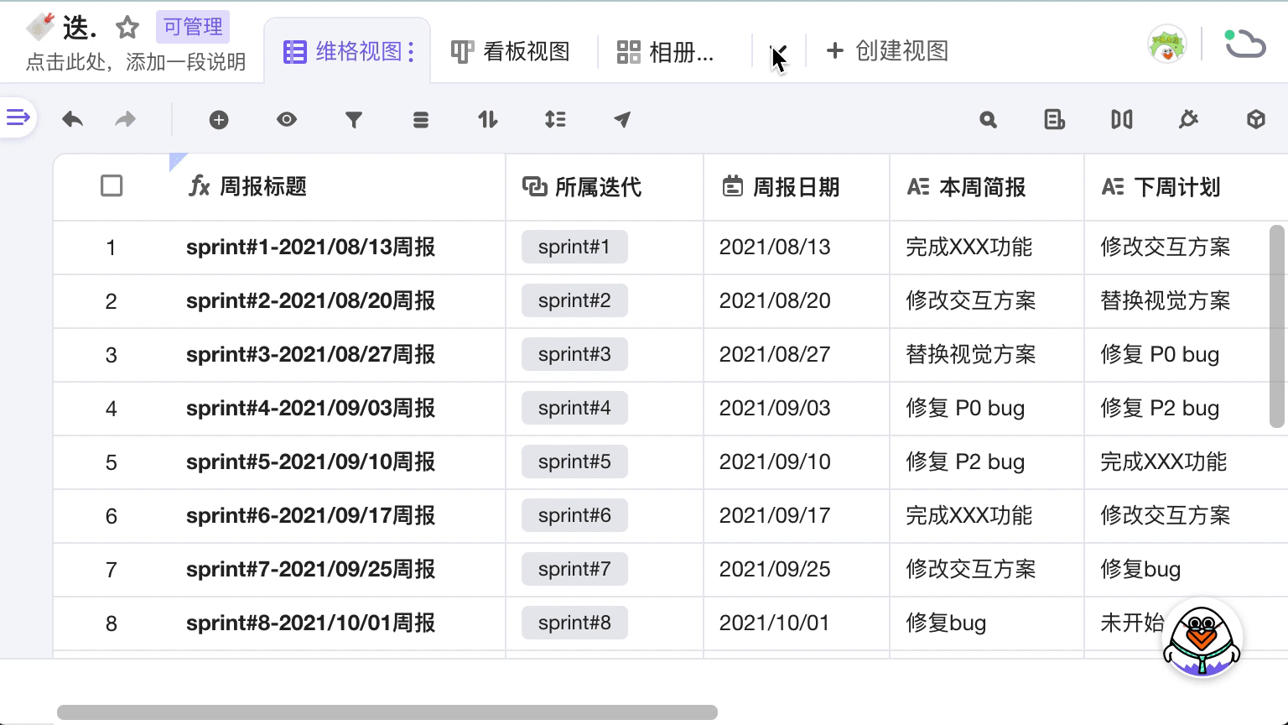Star this datasheet as favorite

(x=127, y=28)
